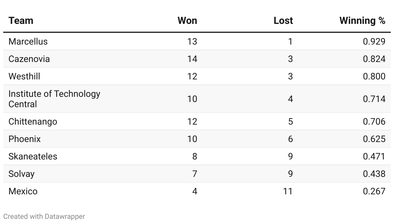
Task: Click the Solvay team name
Action: tap(21, 174)
